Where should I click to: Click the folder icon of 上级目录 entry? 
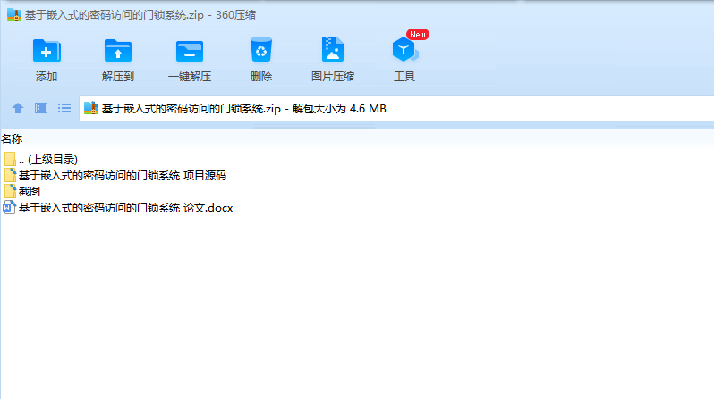click(10, 159)
